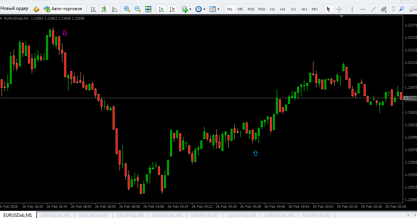417x218 pixels.
Task: Select the M1 timeframe
Action: [x=230, y=9]
